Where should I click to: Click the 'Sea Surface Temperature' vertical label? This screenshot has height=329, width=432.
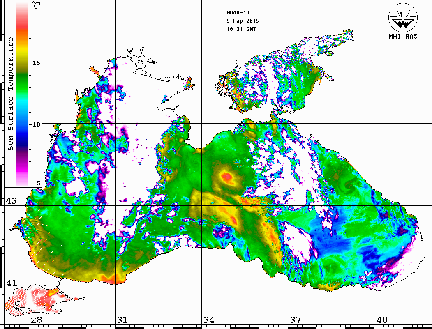[10, 94]
